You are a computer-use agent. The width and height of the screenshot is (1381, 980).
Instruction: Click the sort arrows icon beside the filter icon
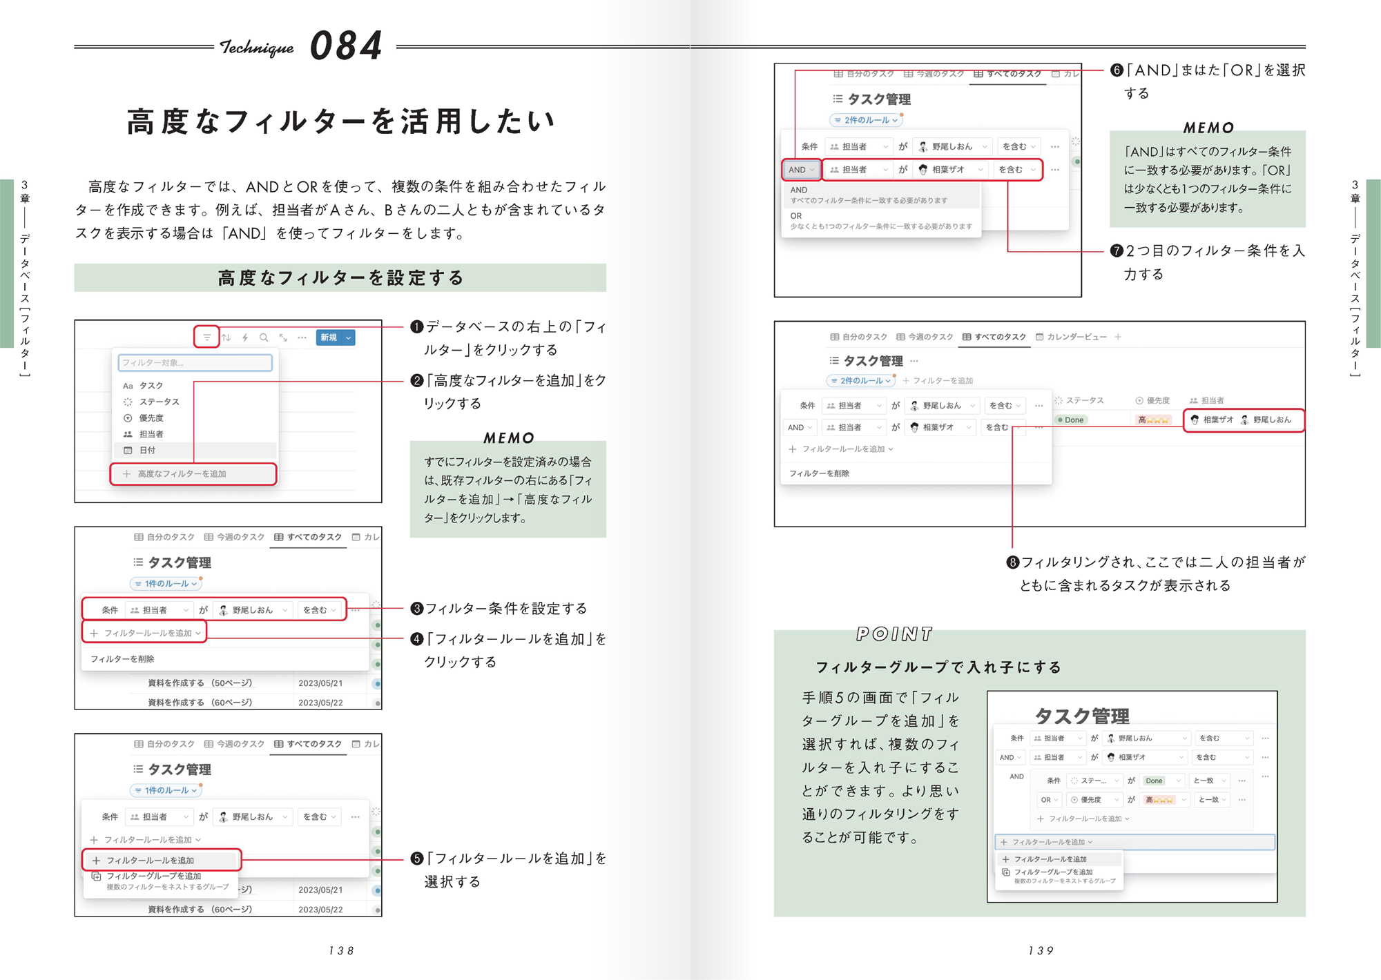226,337
